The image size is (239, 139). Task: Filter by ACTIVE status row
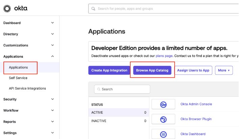[119, 113]
